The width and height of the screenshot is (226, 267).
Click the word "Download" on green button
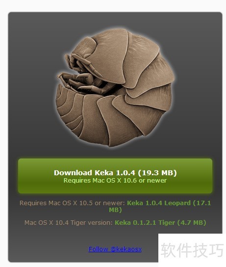coord(73,173)
